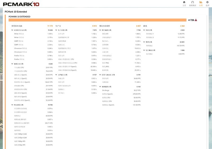Click the 2160p H.264 video row
The image size is (212, 149).
coord(33,138)
